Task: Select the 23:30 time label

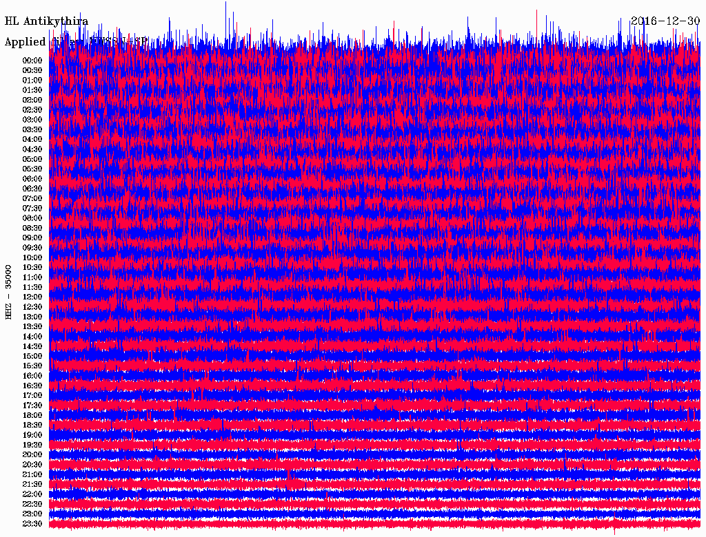Action: [32, 524]
